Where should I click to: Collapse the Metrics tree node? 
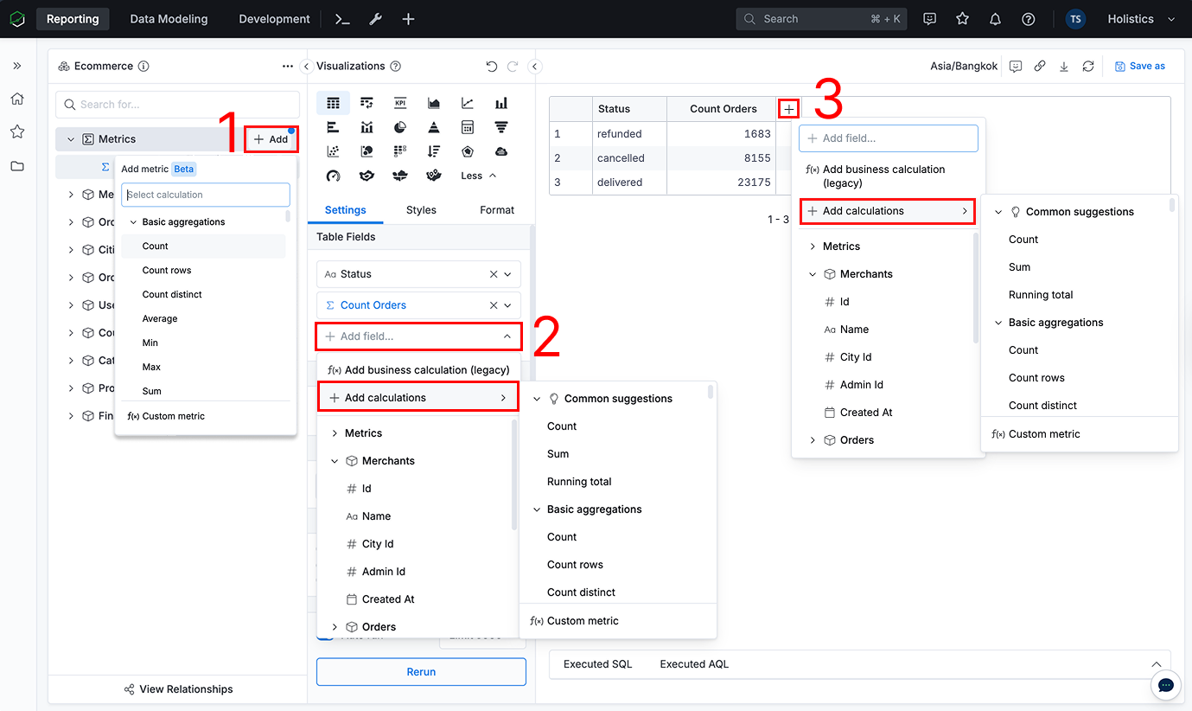coord(71,139)
